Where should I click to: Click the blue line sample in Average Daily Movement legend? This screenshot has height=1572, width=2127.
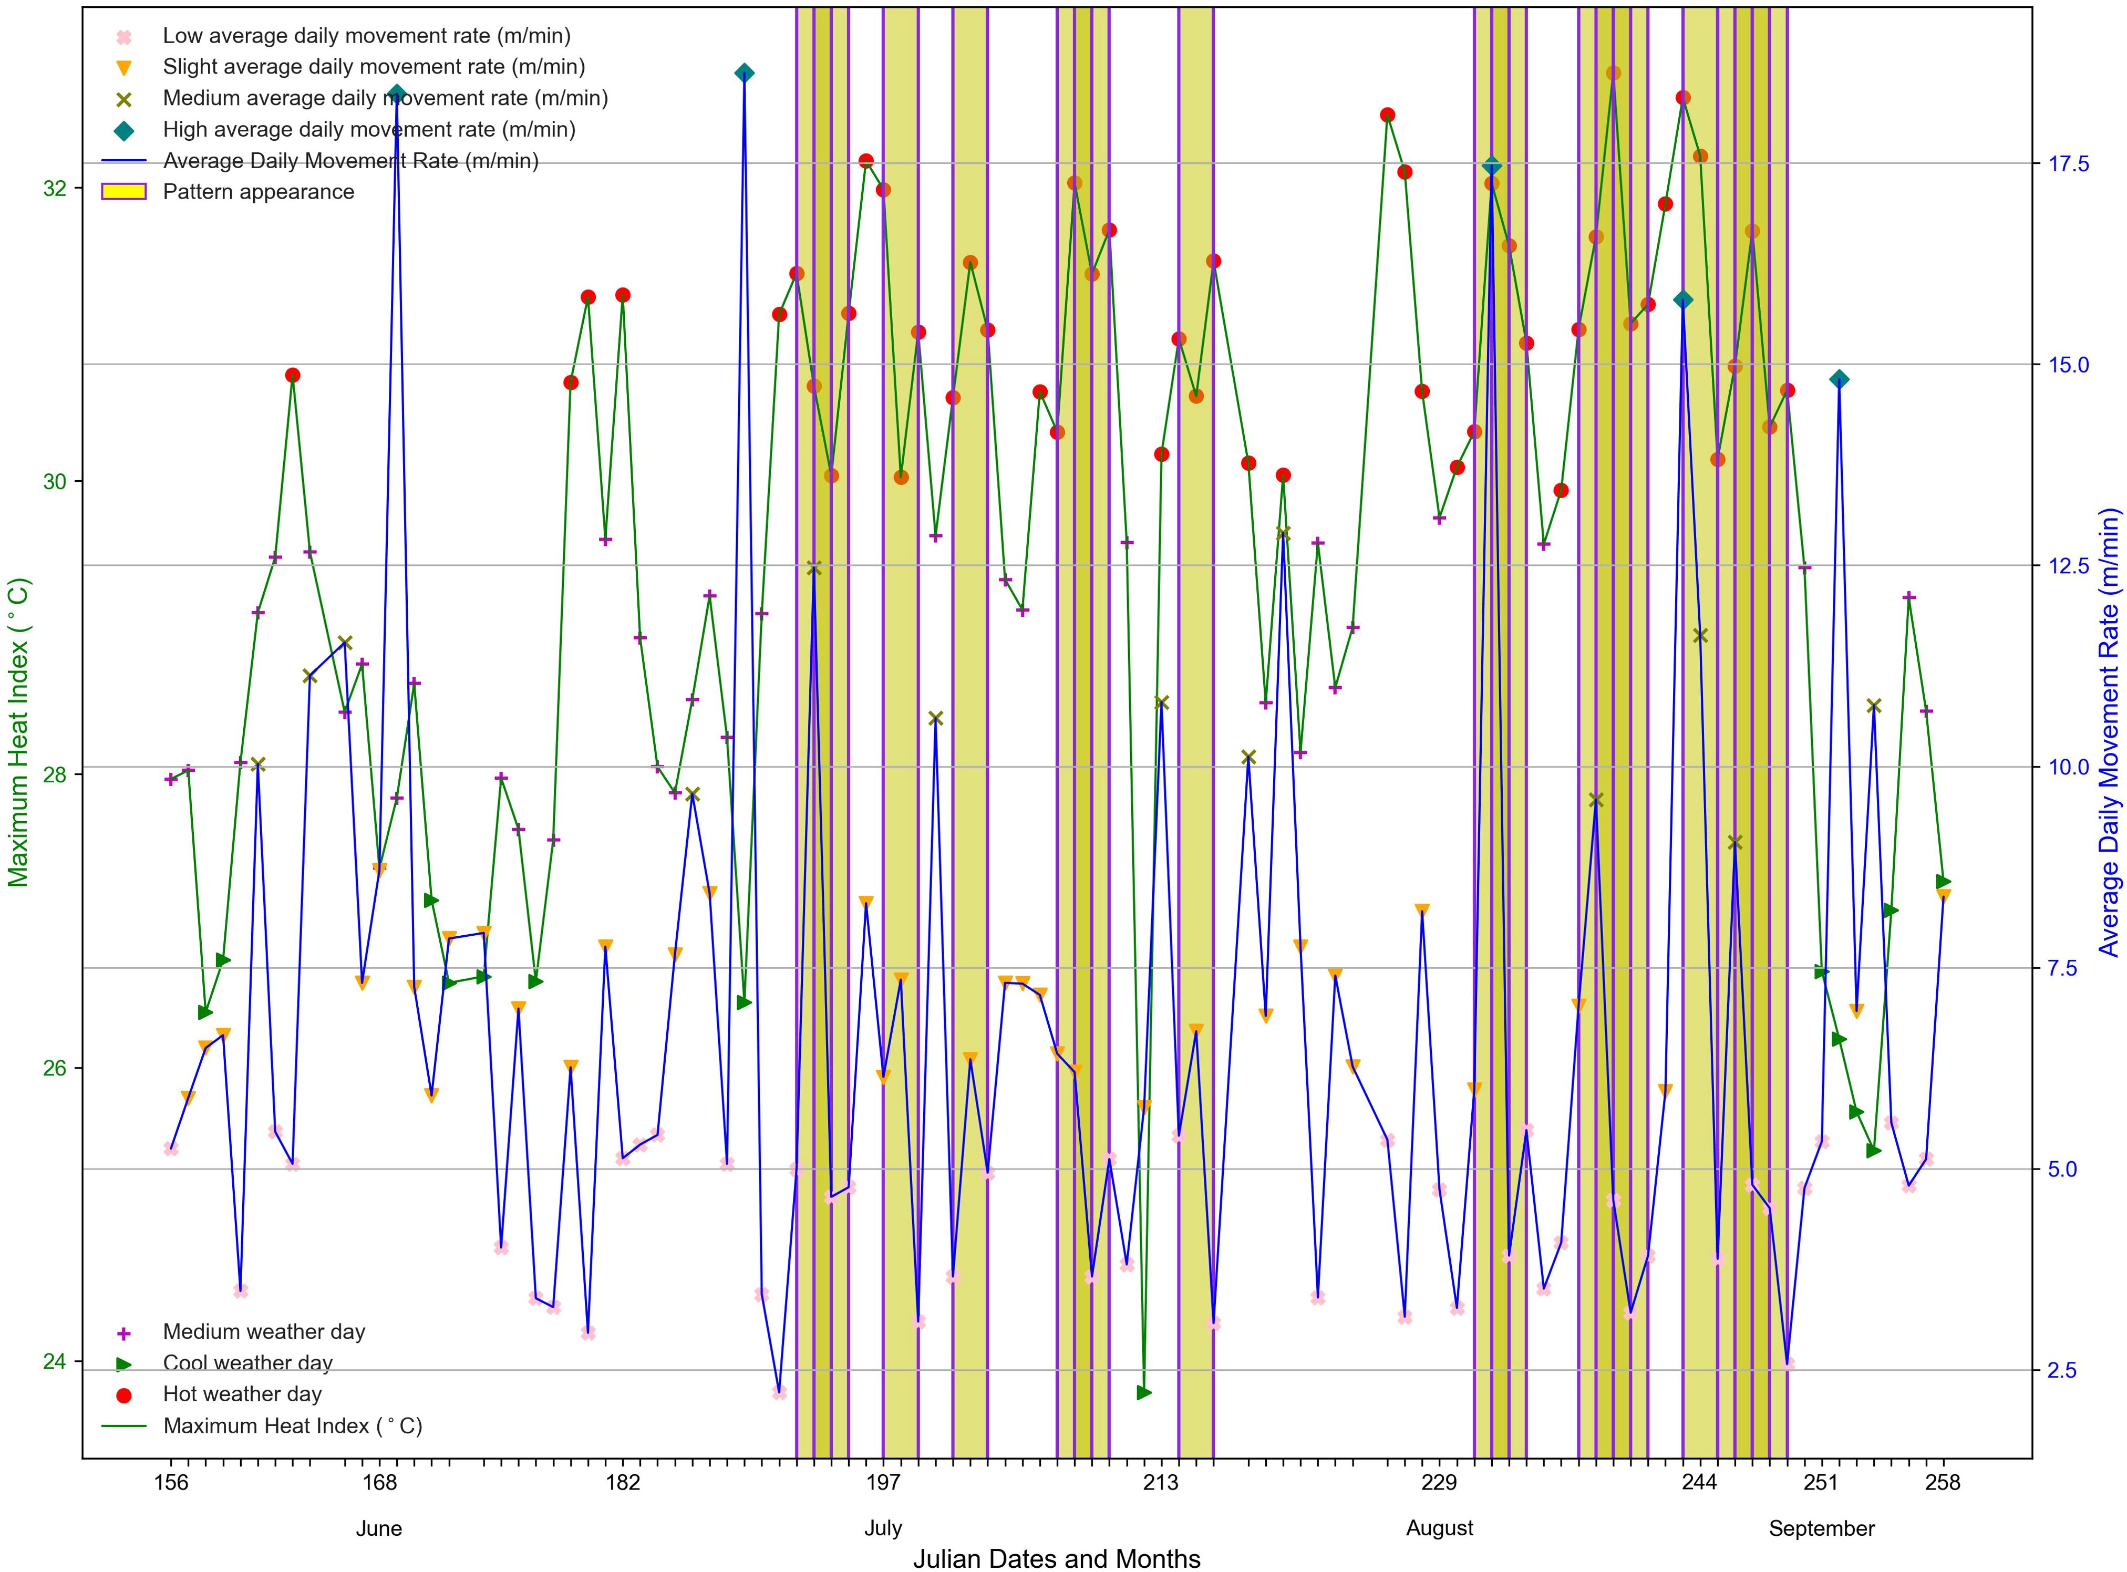click(123, 161)
